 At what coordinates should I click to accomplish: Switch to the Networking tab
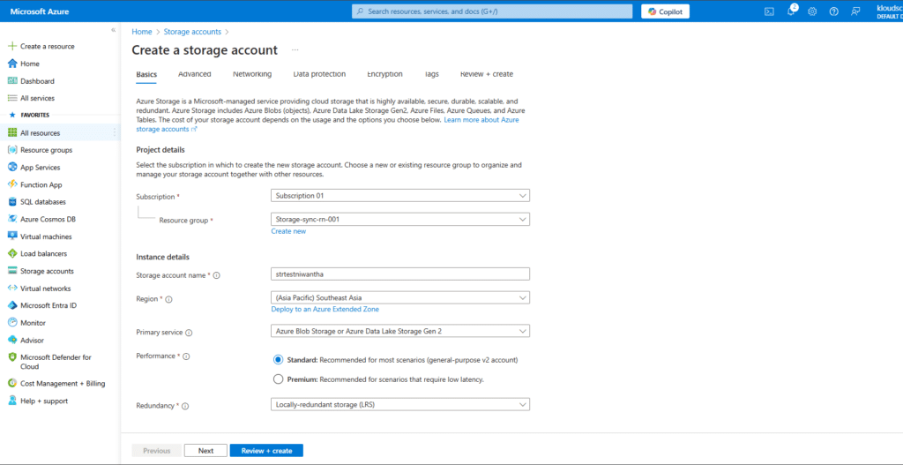[251, 74]
